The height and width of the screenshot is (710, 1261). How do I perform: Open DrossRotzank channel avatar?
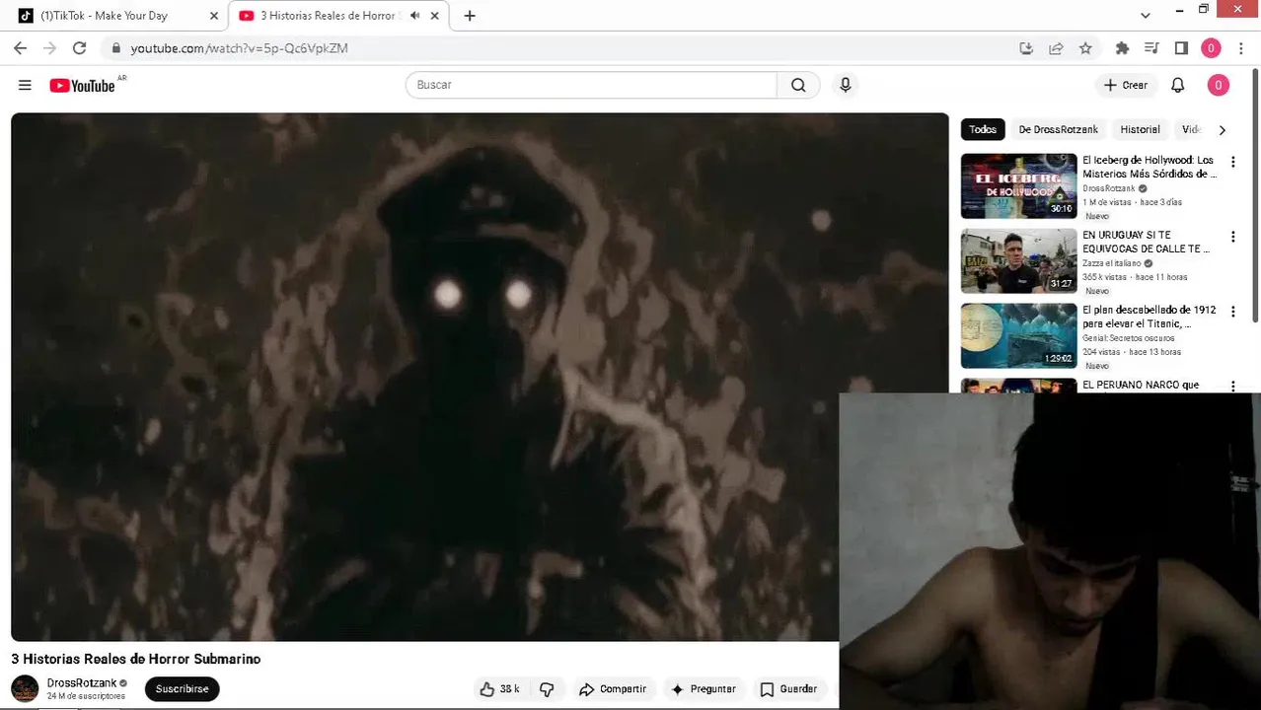click(x=25, y=688)
